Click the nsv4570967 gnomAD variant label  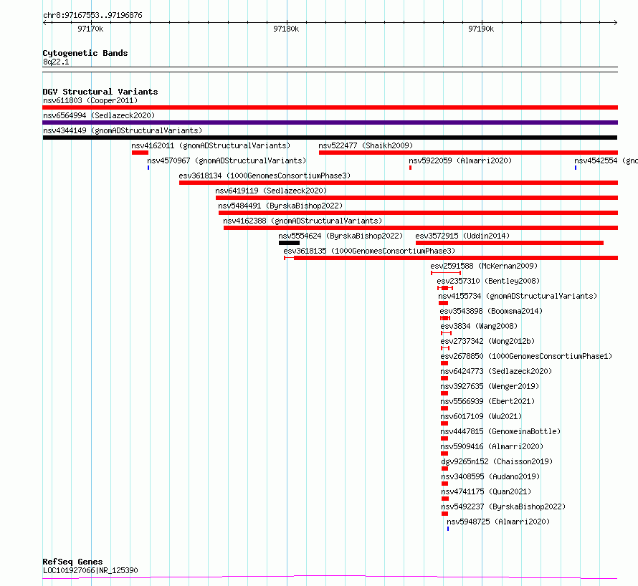[227, 160]
